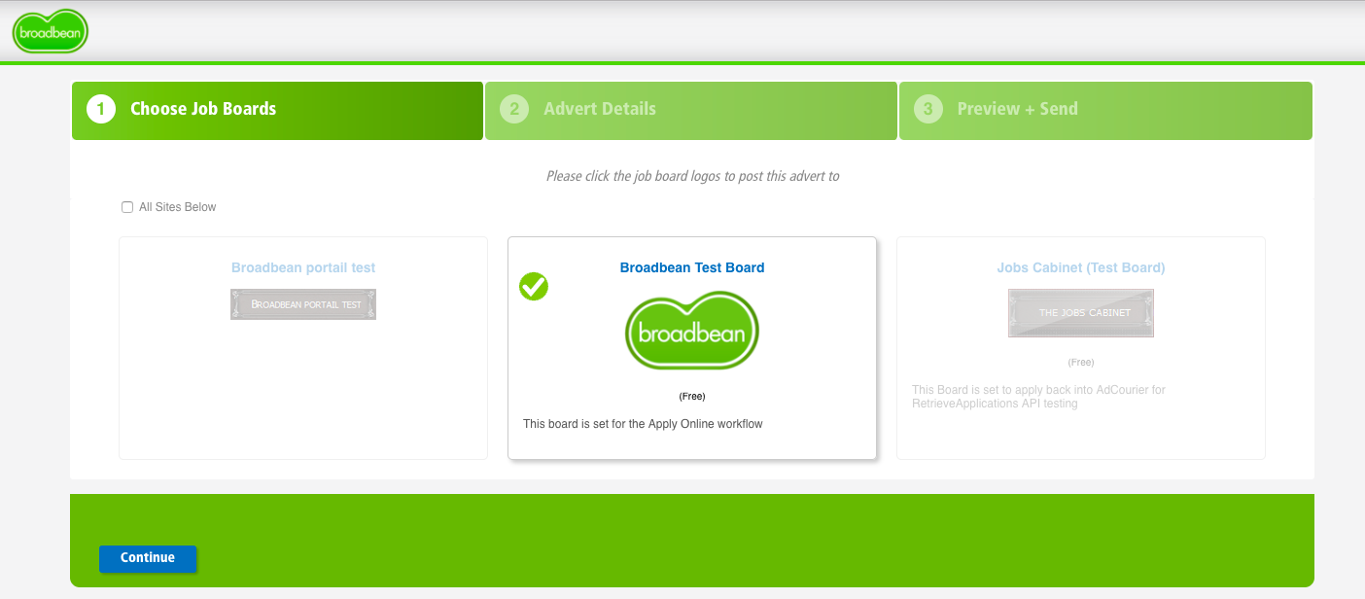Click the Broadbean logo in header
Image resolution: width=1365 pixels, height=599 pixels.
coord(51,31)
